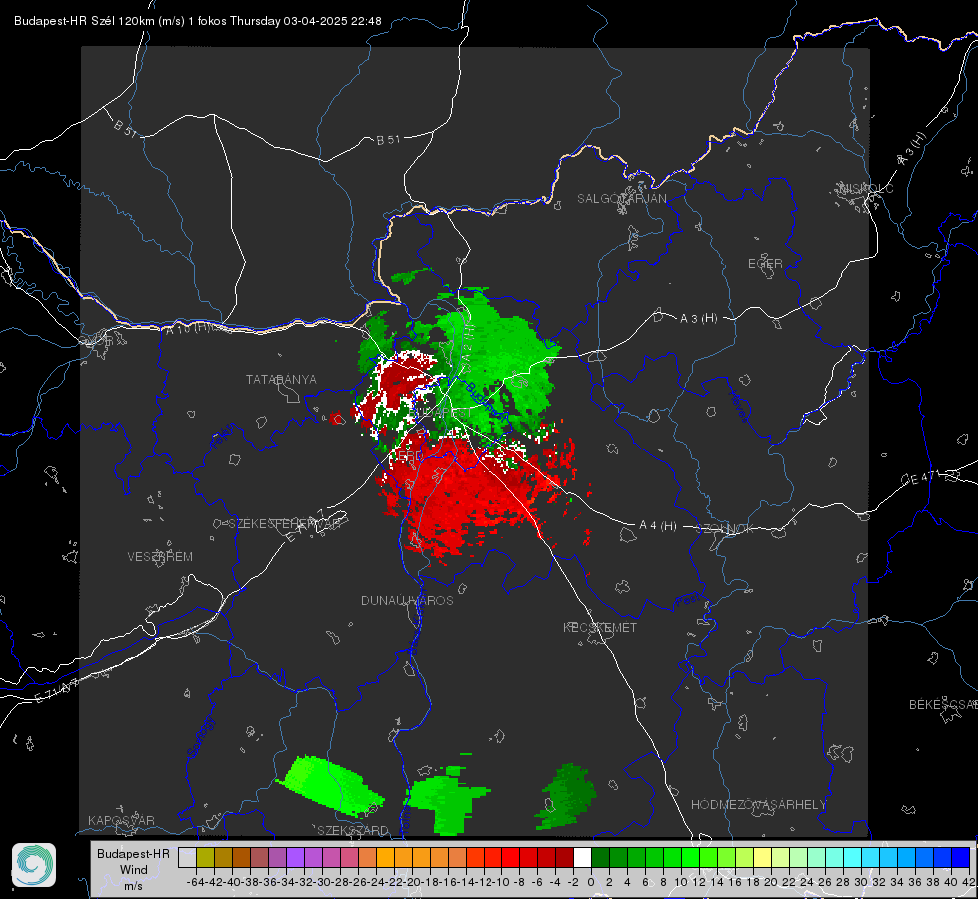Click the A 4 (H) road label
Image resolution: width=978 pixels, height=899 pixels.
(x=658, y=526)
